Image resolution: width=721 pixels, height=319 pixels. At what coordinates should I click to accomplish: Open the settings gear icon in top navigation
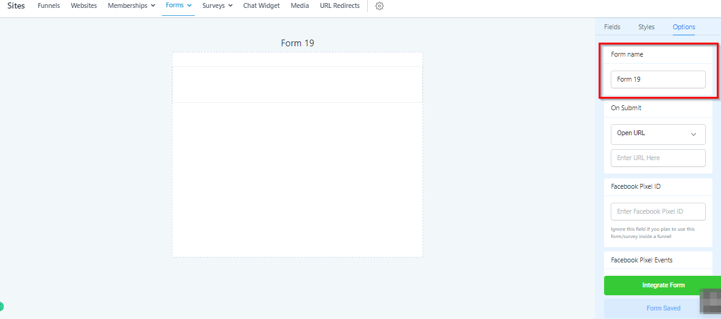pyautogui.click(x=379, y=6)
